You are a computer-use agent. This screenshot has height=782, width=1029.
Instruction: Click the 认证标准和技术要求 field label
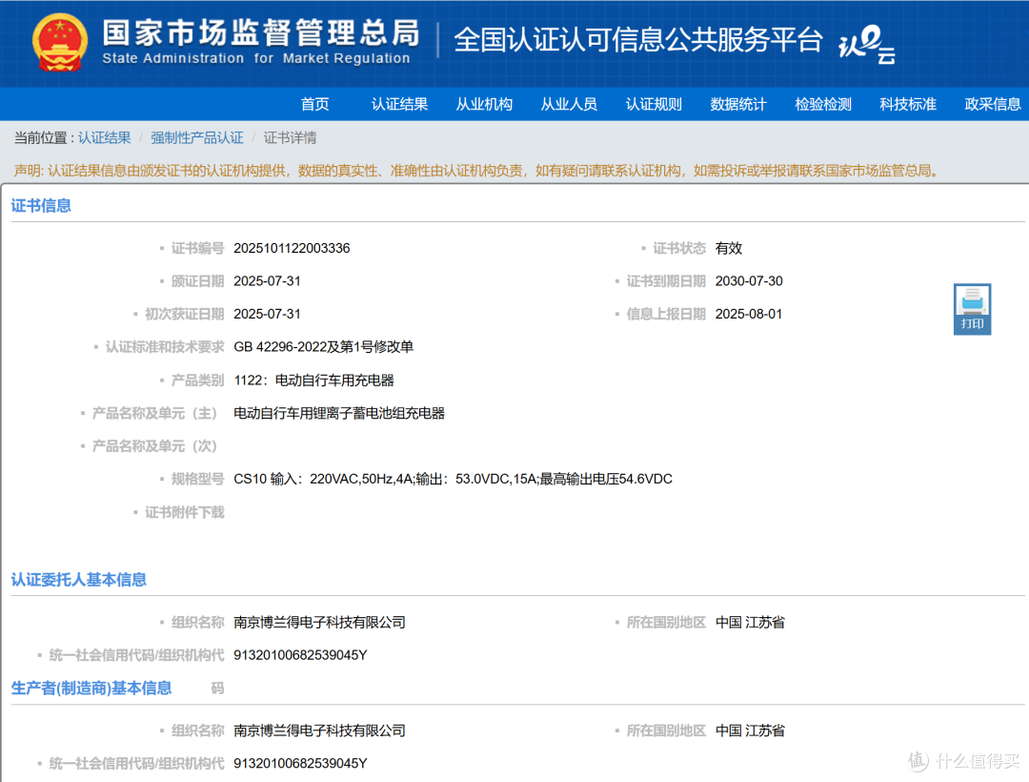pyautogui.click(x=165, y=347)
